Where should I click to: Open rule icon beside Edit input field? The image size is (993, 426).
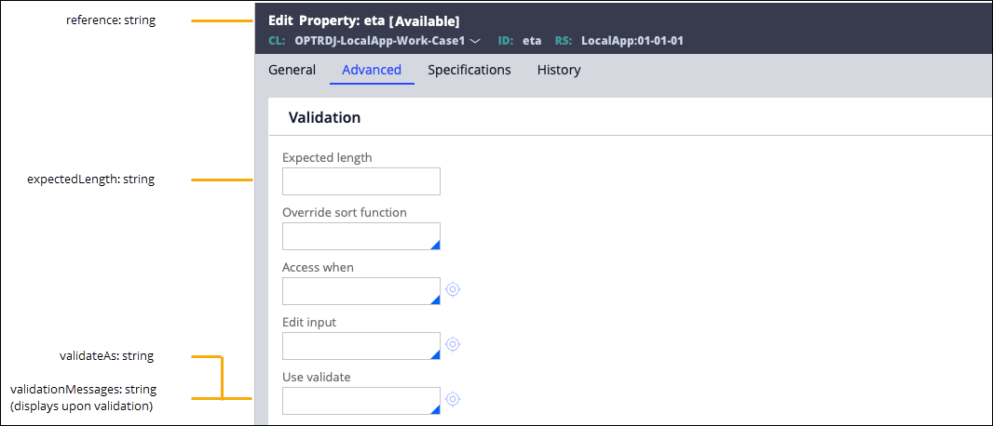tap(453, 344)
